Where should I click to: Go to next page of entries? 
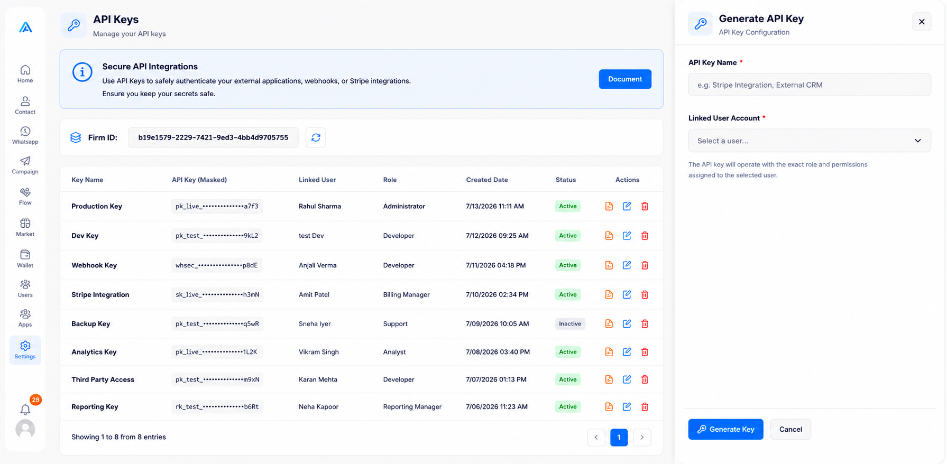[642, 437]
